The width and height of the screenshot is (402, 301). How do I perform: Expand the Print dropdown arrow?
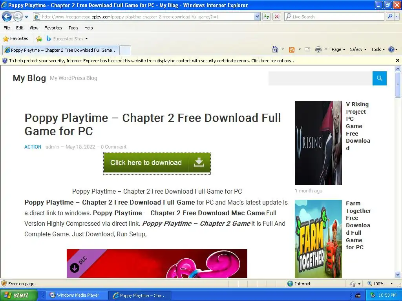tap(326, 49)
